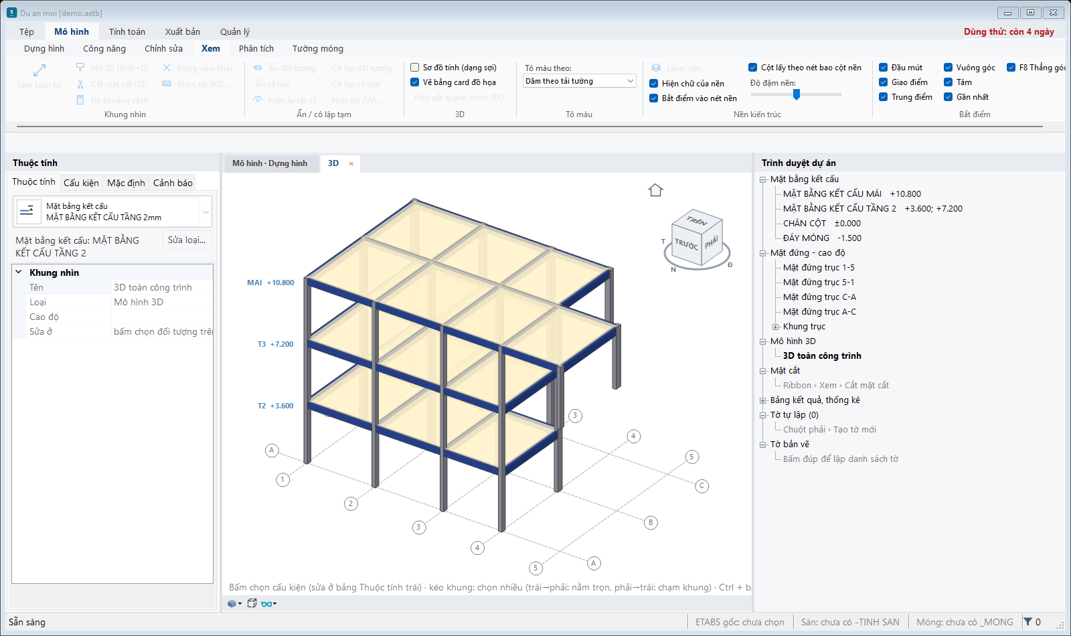Click the Layer nền layers icon
This screenshot has width=1071, height=636.
(x=656, y=68)
